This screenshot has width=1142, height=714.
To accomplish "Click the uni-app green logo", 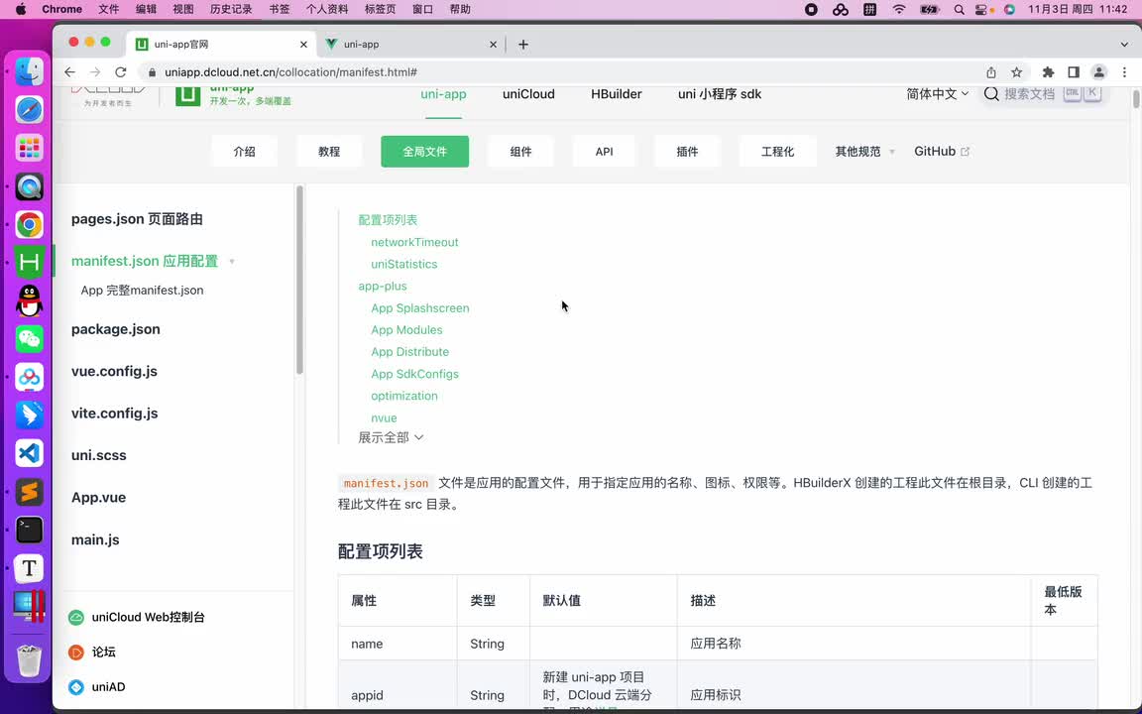I will 188,95.
